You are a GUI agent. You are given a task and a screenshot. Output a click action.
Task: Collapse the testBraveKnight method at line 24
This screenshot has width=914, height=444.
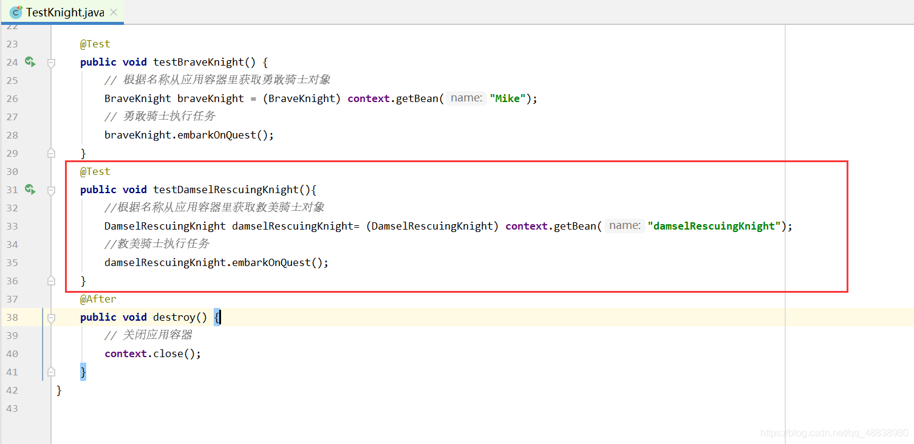tap(51, 62)
